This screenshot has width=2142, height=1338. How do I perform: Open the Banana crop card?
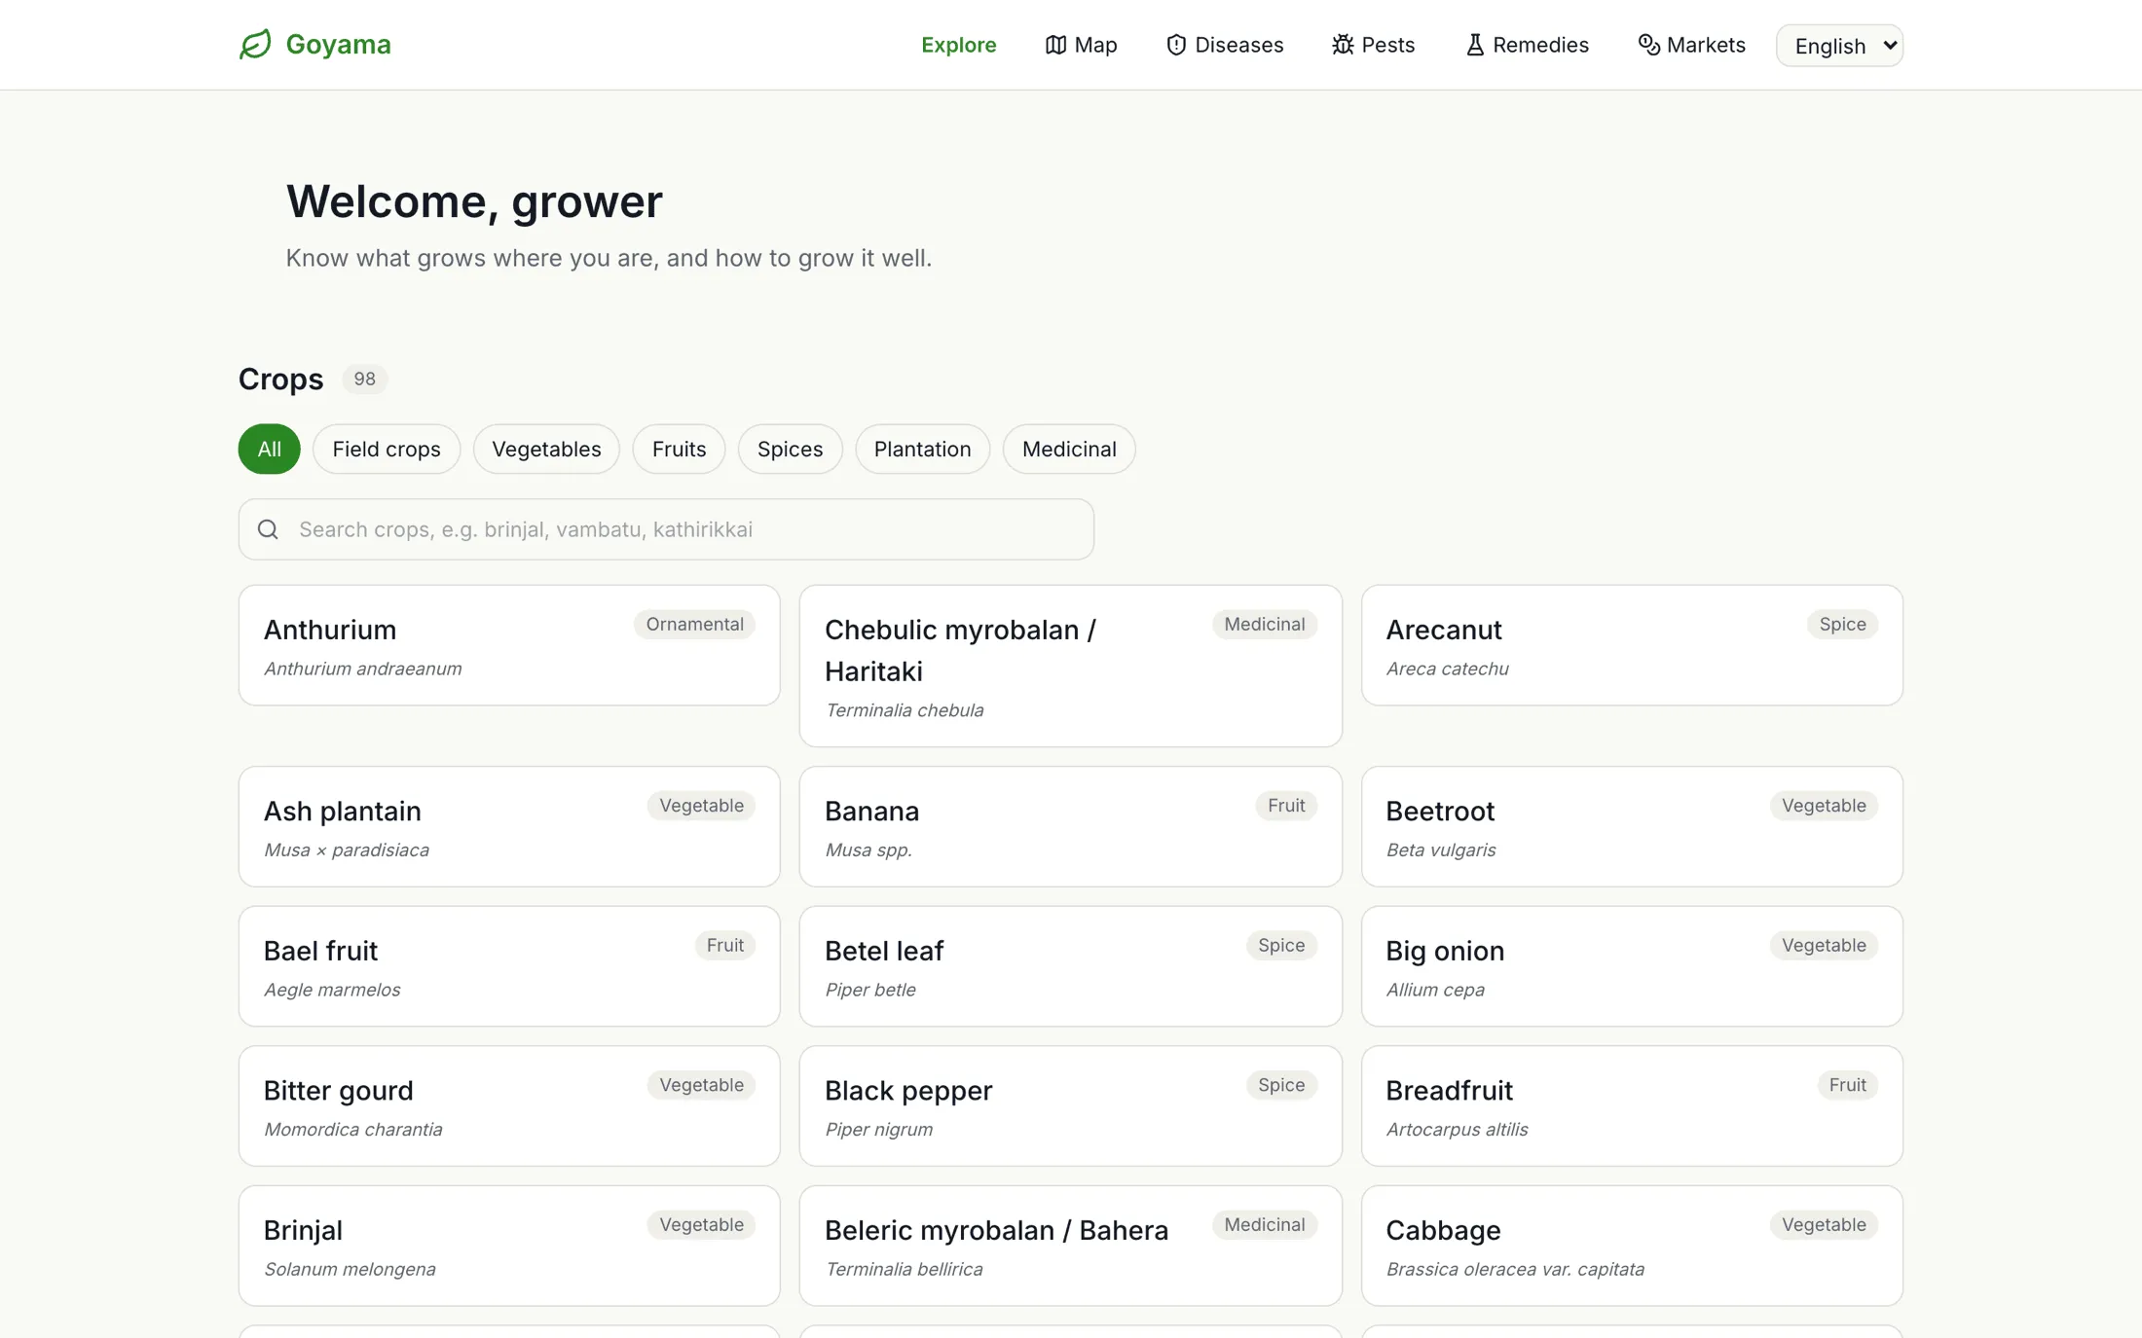[1070, 826]
